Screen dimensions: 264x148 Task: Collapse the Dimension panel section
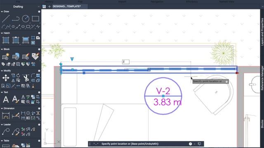coord(2,109)
